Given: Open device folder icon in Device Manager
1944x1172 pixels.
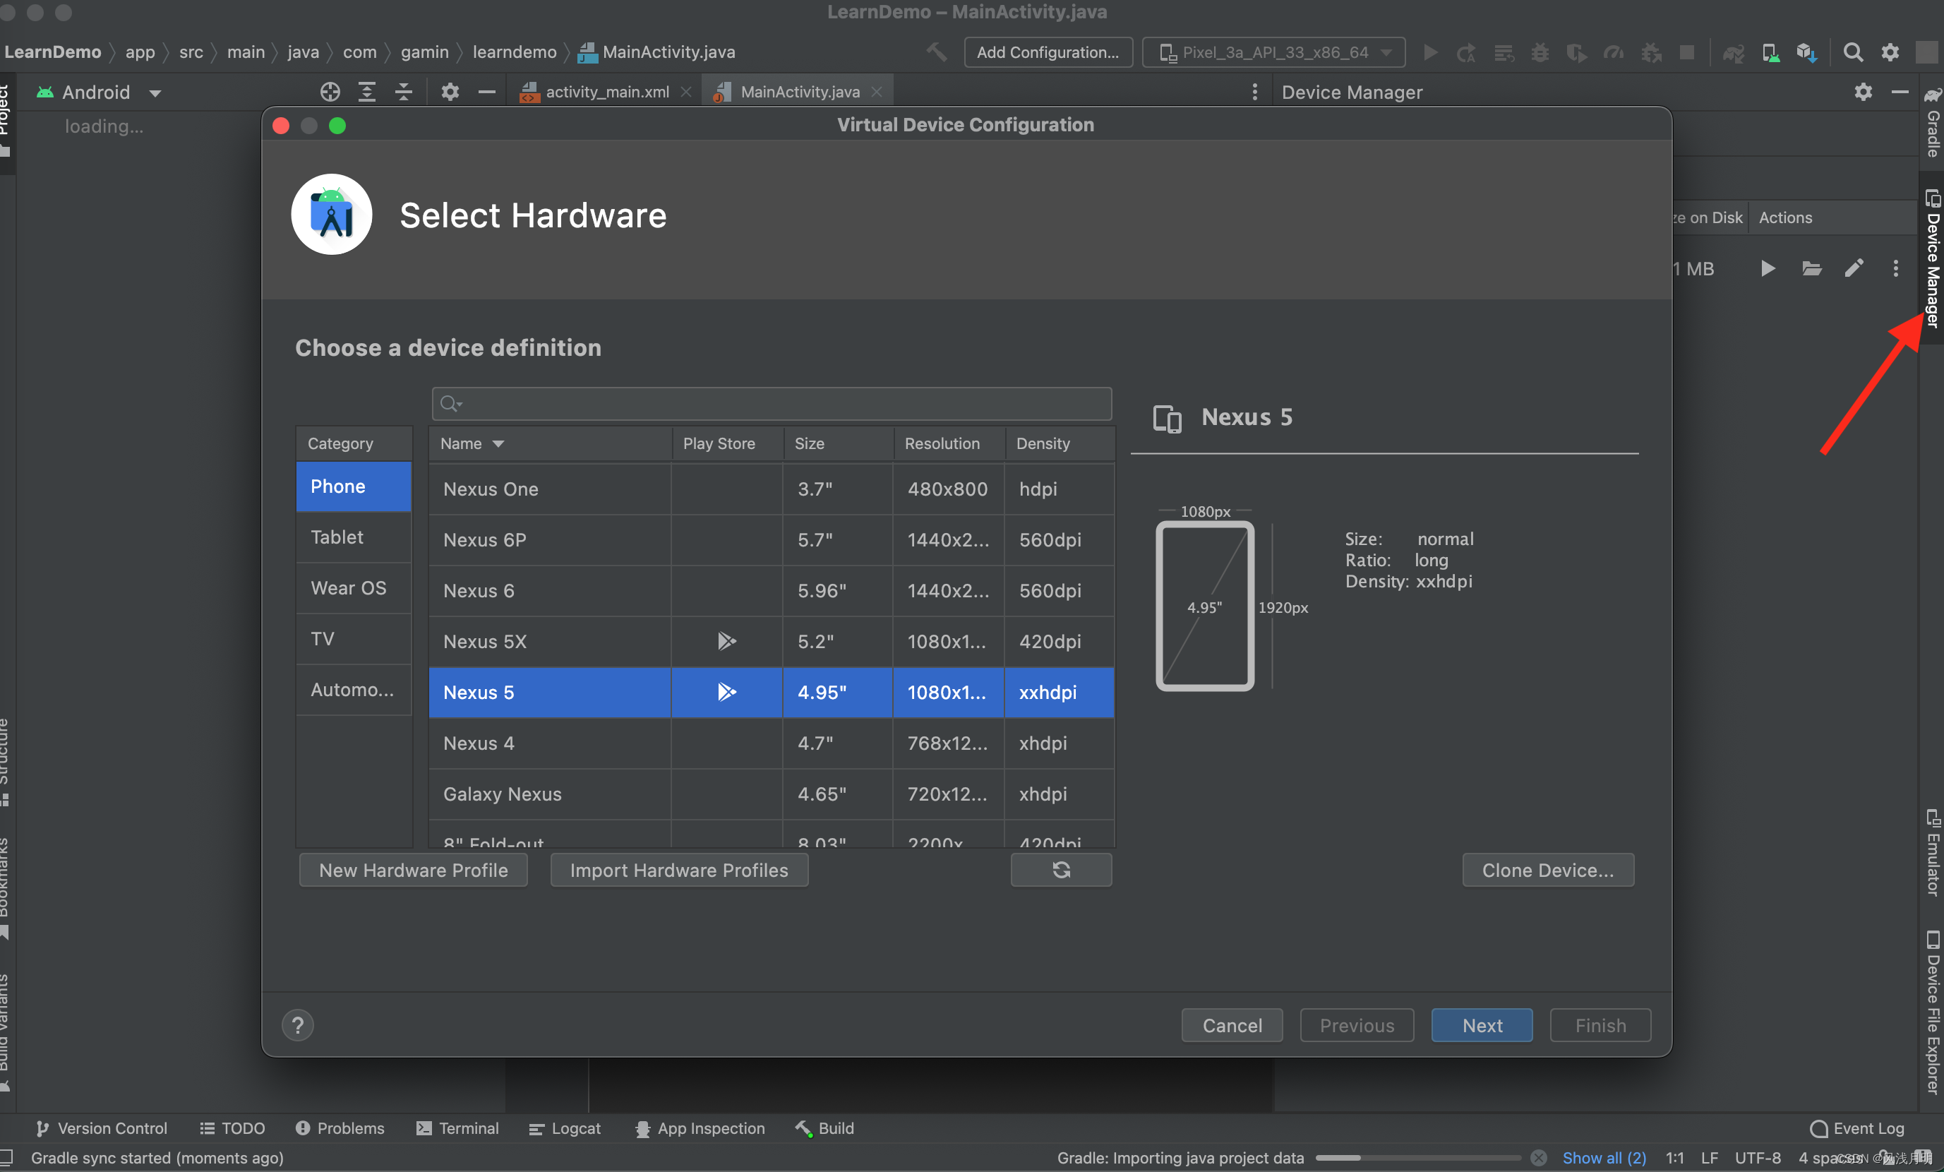Looking at the screenshot, I should [1811, 268].
